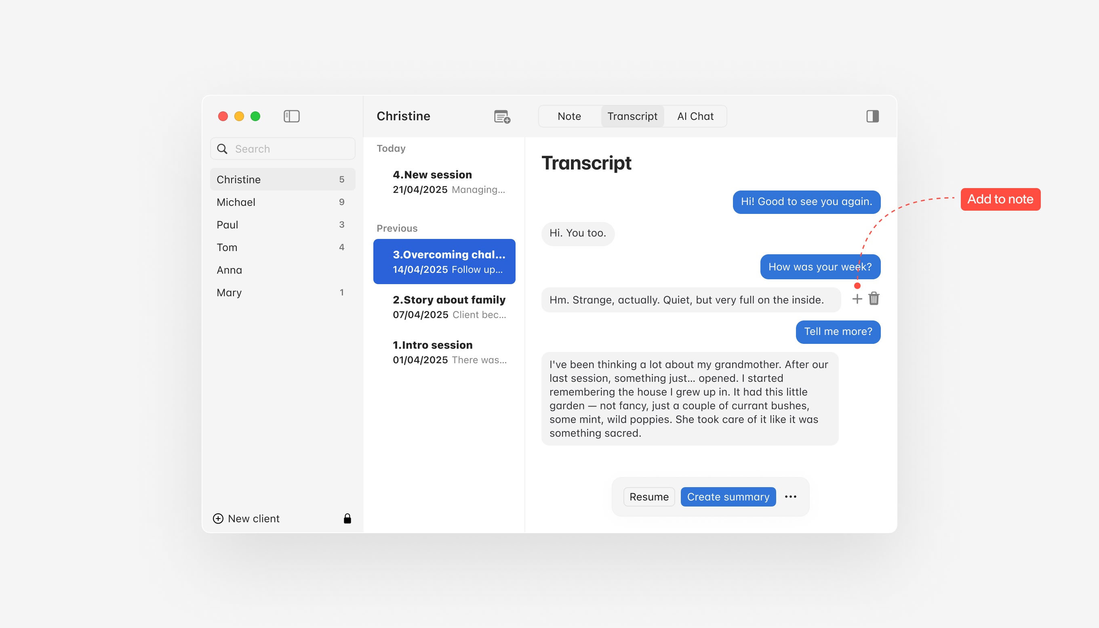Click the New client plus icon
The width and height of the screenshot is (1099, 628).
tap(219, 519)
